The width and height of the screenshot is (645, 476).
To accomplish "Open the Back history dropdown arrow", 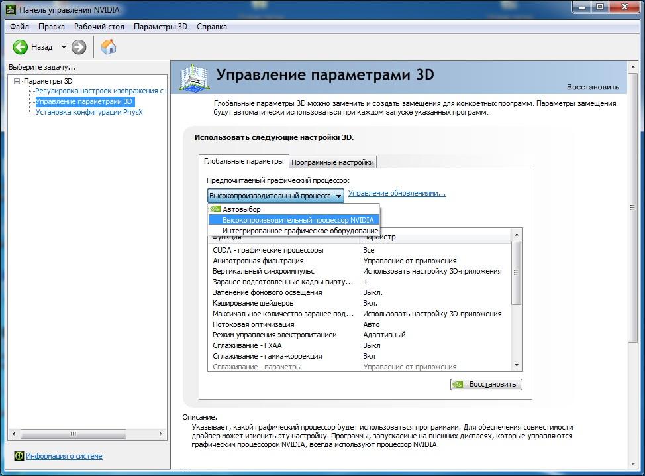I will 64,47.
